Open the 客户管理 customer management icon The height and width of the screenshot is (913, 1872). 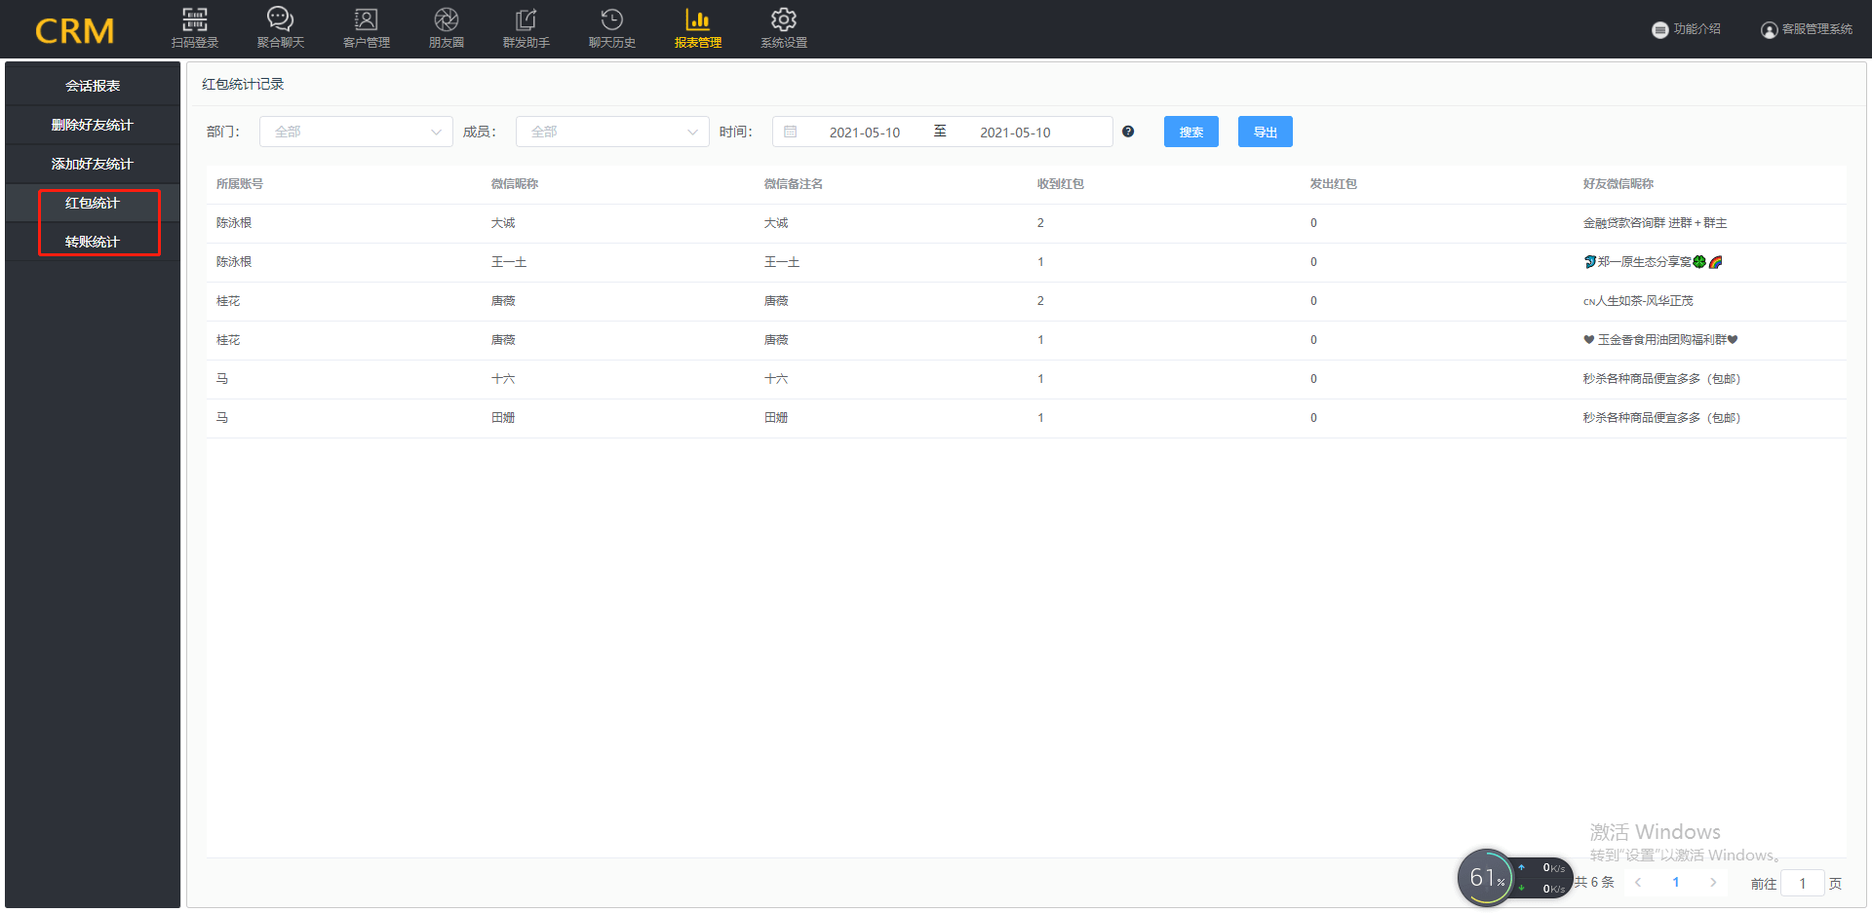367,19
